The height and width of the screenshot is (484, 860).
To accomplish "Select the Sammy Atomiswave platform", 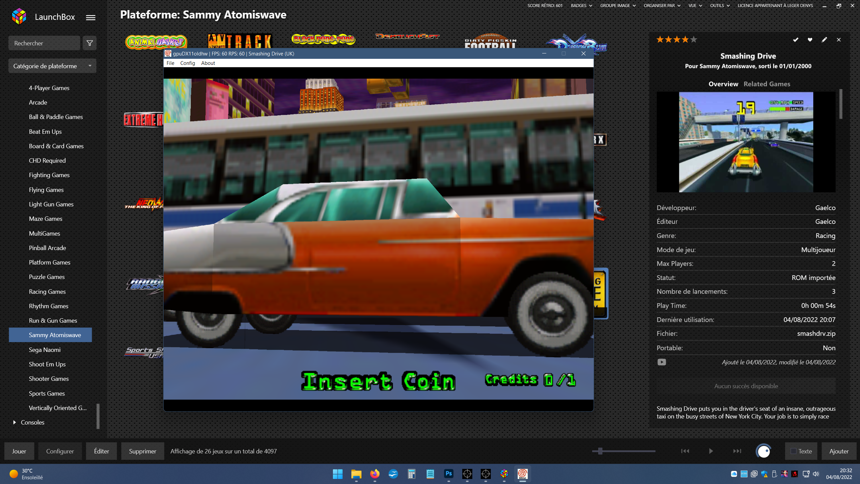I will (x=50, y=335).
